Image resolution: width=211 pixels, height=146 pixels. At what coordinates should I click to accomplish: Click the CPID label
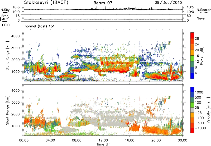tap(6, 25)
